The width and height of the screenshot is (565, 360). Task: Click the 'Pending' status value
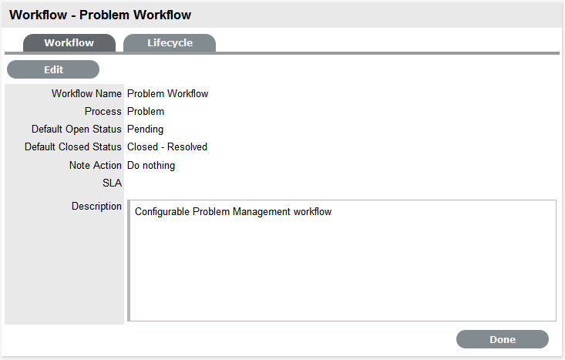tap(145, 130)
